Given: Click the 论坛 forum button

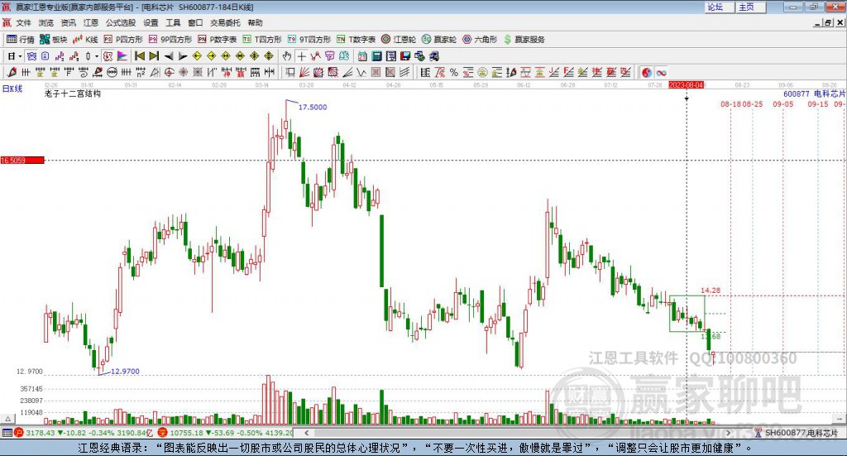Looking at the screenshot, I should point(719,7).
